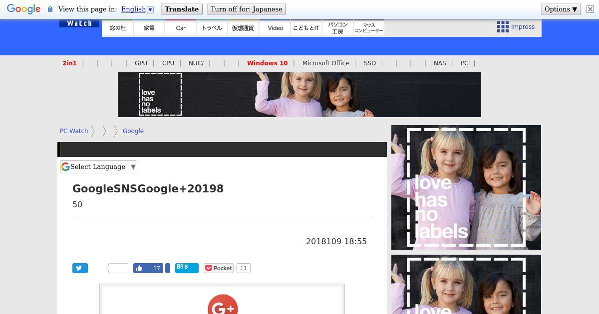Open the 家電 site tab
The height and width of the screenshot is (314, 599).
[149, 28]
